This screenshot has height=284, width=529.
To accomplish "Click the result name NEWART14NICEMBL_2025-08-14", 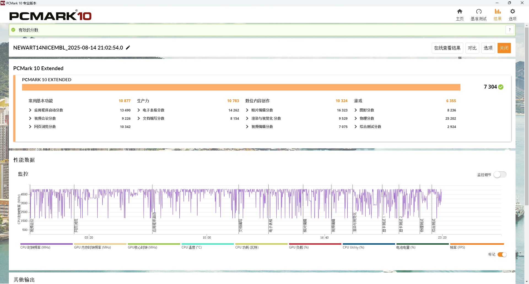I will 68,48.
